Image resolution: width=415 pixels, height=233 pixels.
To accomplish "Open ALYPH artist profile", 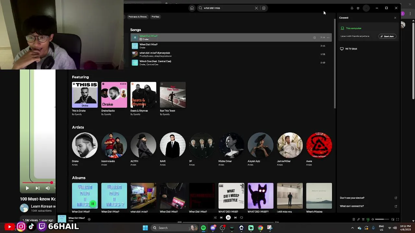I will tap(143, 145).
